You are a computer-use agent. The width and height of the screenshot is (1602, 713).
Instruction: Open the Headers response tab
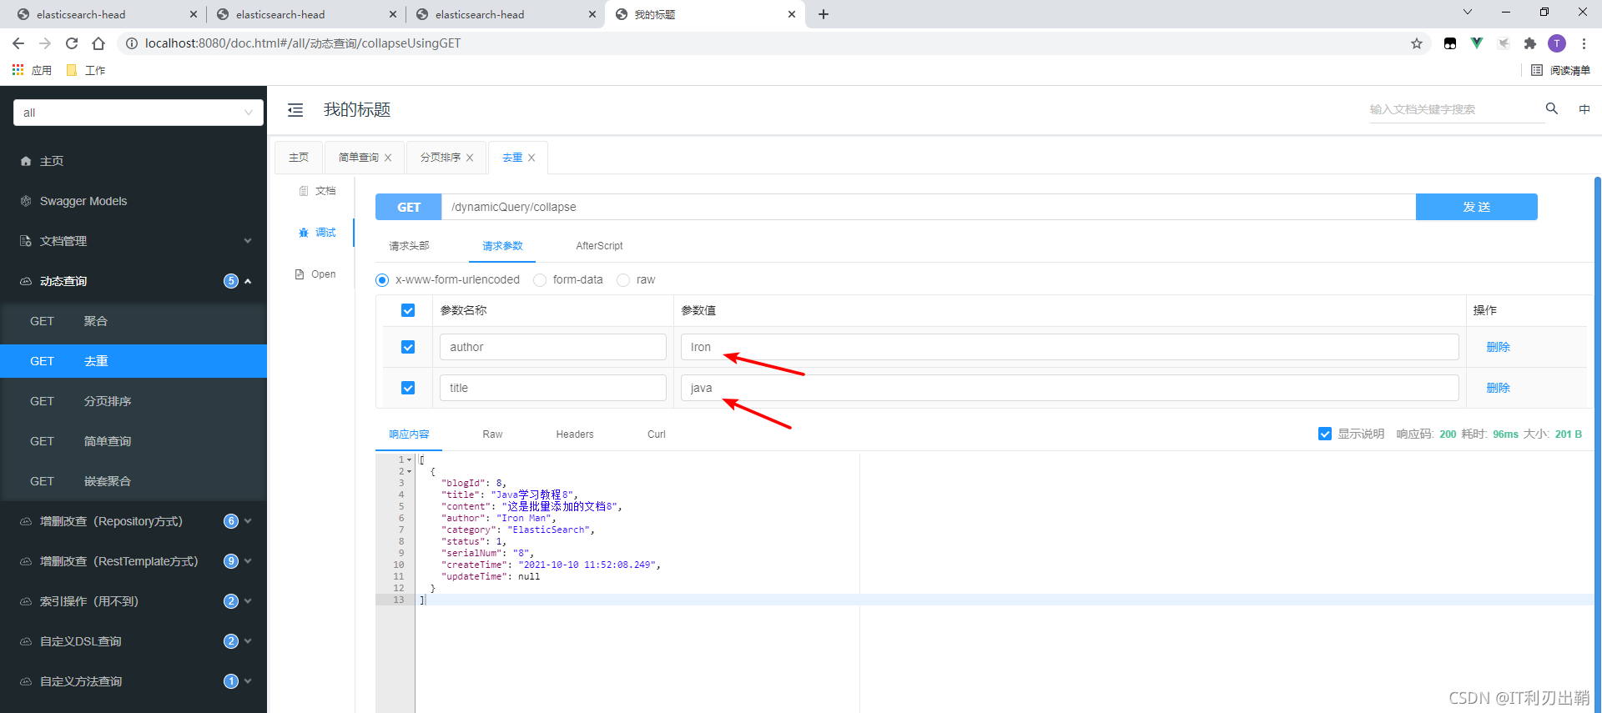[x=575, y=434]
